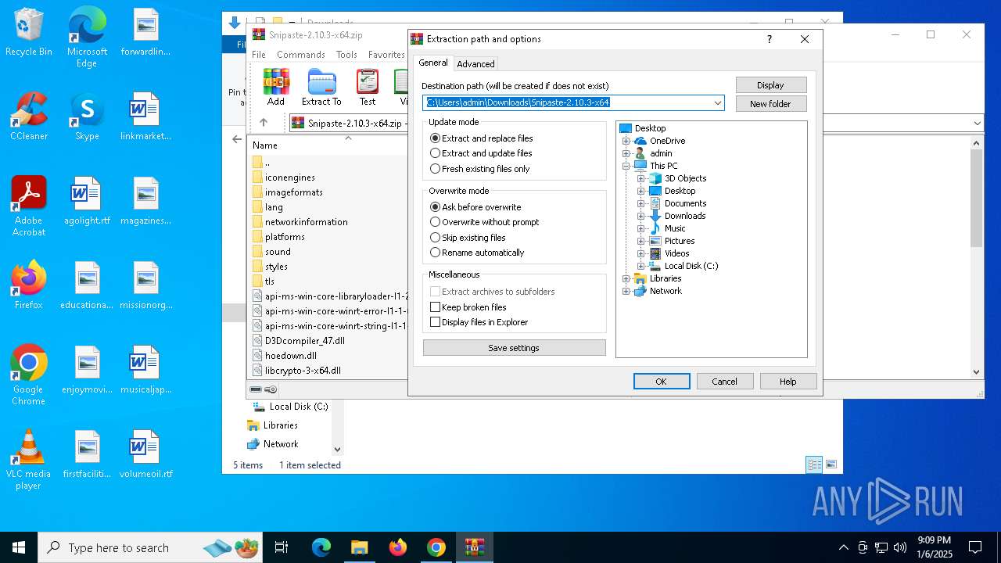This screenshot has height=563, width=1001.
Task: Open WinRAR Favorites menu
Action: [x=386, y=55]
